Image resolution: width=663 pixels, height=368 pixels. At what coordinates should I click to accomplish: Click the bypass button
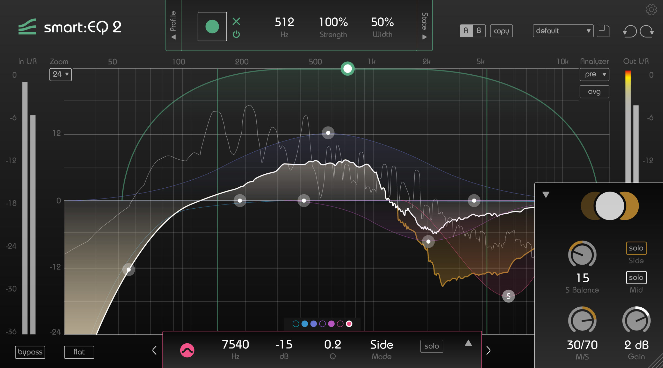pyautogui.click(x=30, y=352)
